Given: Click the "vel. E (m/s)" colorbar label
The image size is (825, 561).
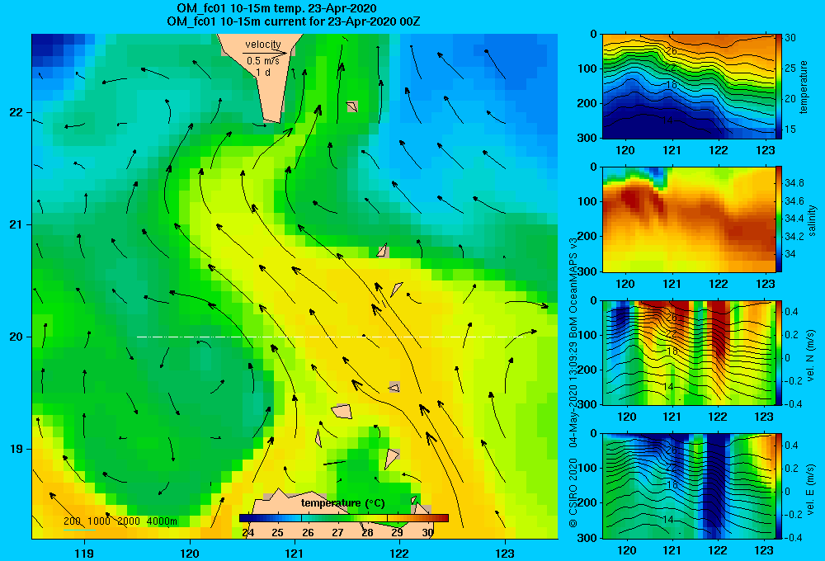Looking at the screenshot, I should pyautogui.click(x=811, y=488).
